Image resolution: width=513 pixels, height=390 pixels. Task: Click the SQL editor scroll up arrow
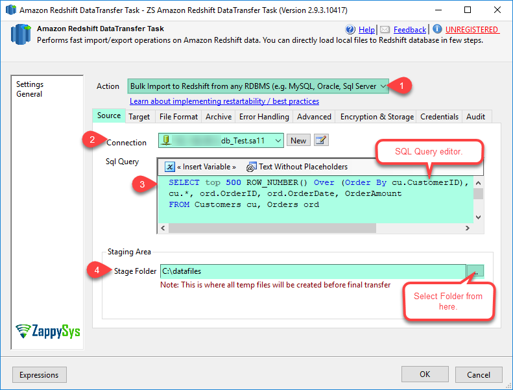click(478, 183)
